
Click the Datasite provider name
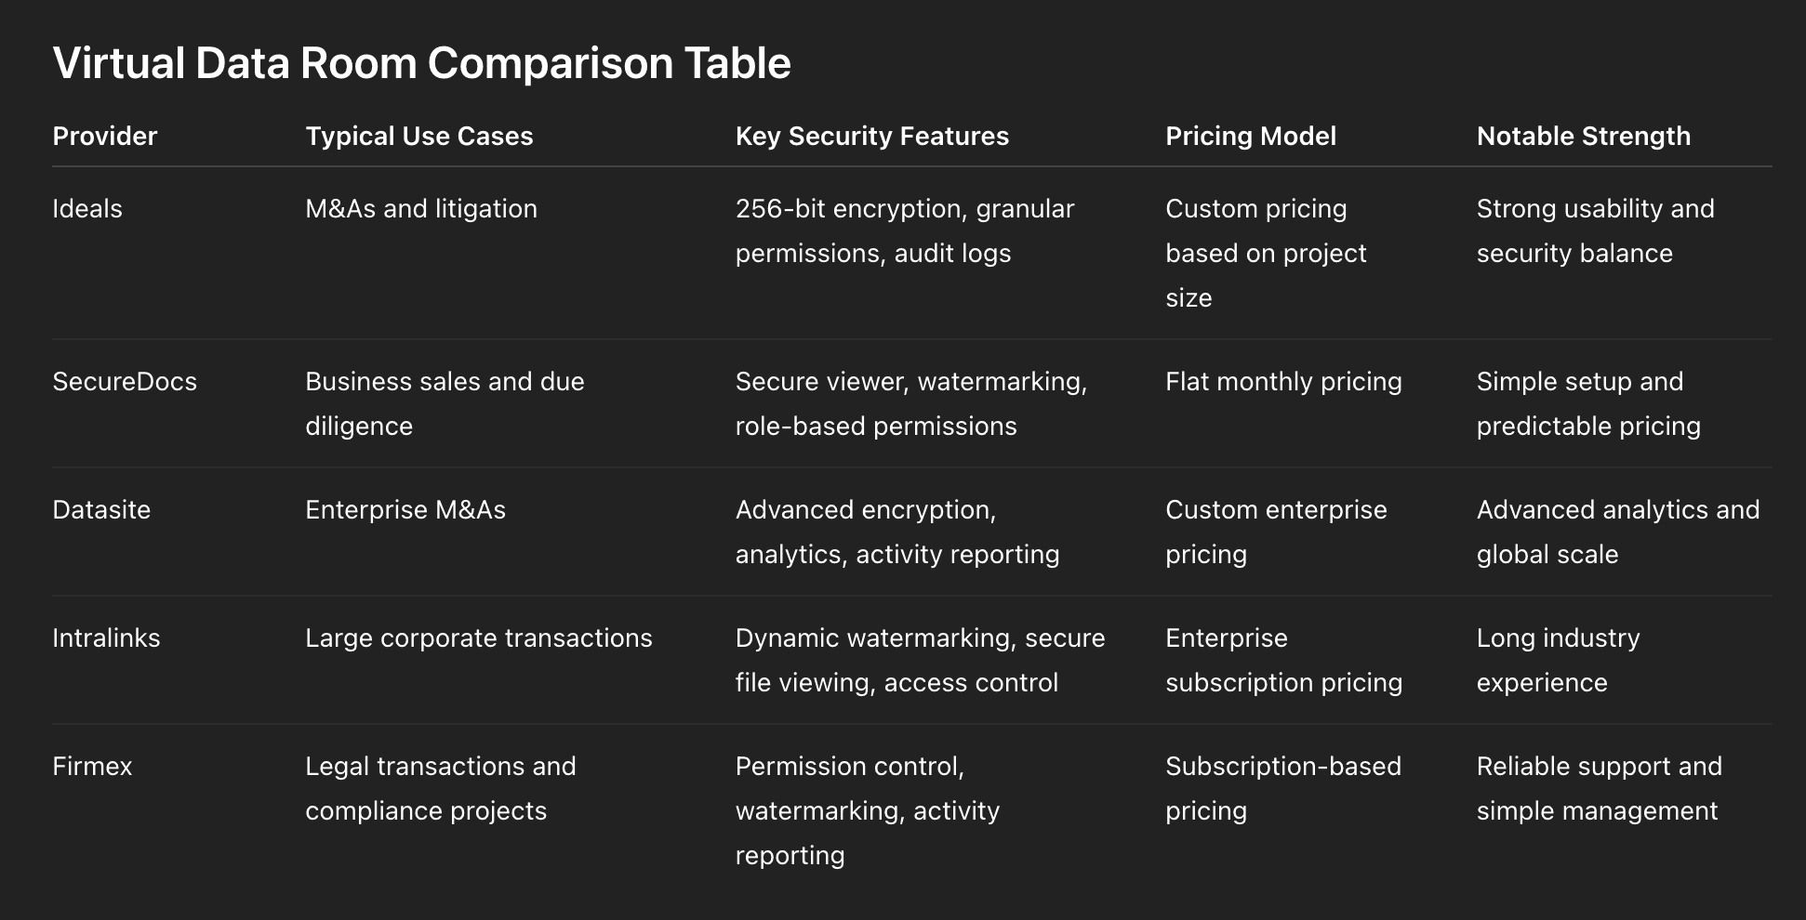click(101, 509)
